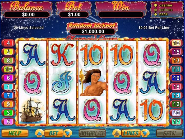
Task: Select payline marker number 19
Action: click(x=176, y=78)
